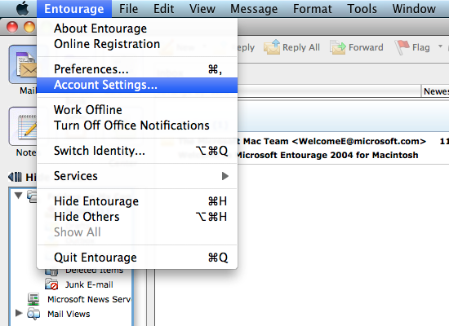The width and height of the screenshot is (449, 326).
Task: Open the Tools menu
Action: pyautogui.click(x=362, y=9)
